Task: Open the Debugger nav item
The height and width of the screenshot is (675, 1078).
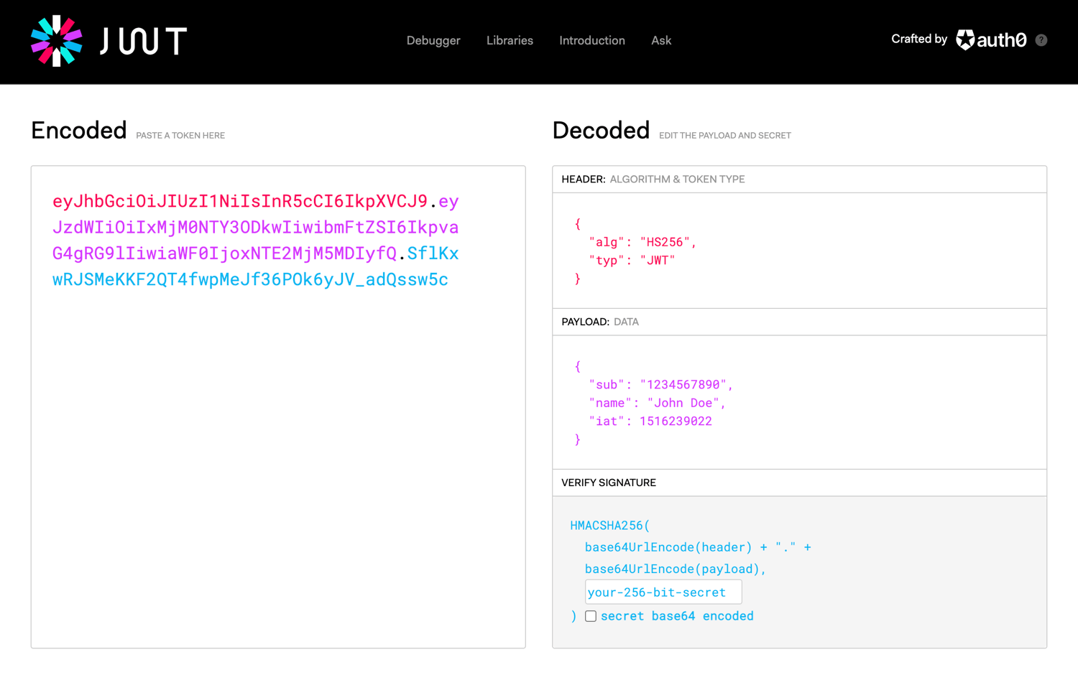Action: 433,40
